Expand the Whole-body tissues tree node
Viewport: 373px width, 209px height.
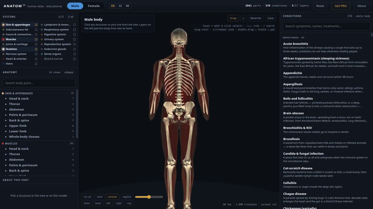(6, 137)
